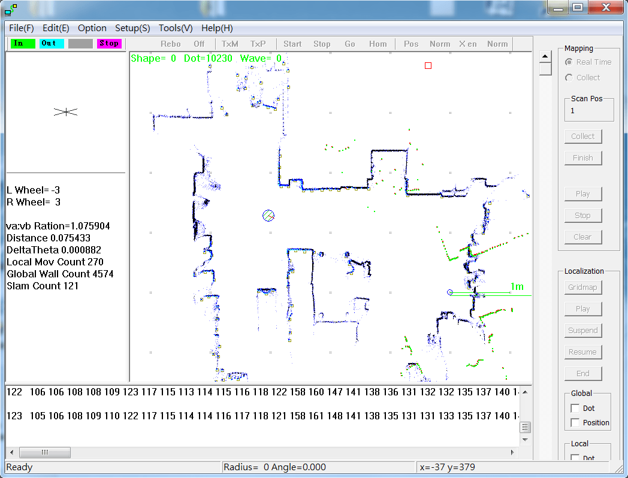Click the Norm button after Pos
The image size is (628, 478).
(440, 44)
